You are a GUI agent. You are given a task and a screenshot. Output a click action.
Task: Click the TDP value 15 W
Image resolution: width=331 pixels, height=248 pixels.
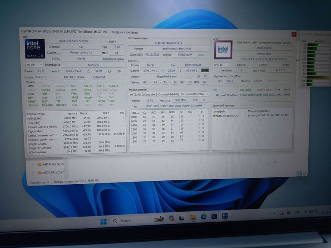[x=116, y=47]
